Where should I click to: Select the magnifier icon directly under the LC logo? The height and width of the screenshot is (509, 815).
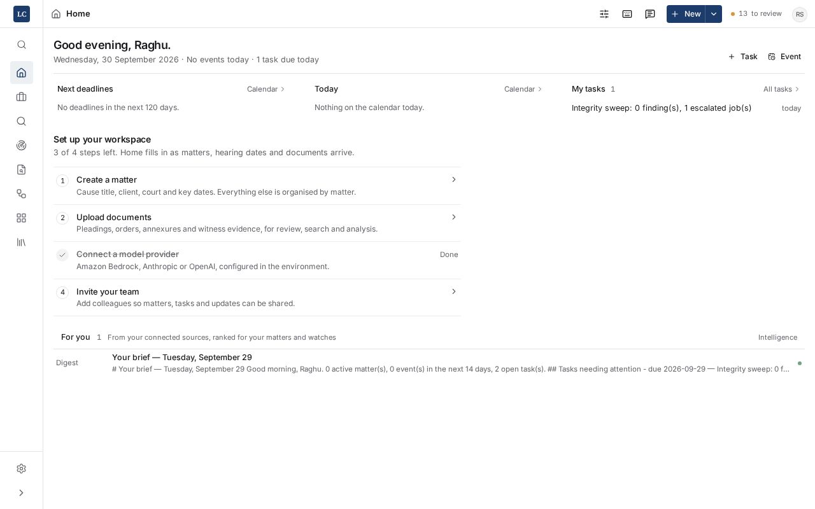(x=22, y=45)
